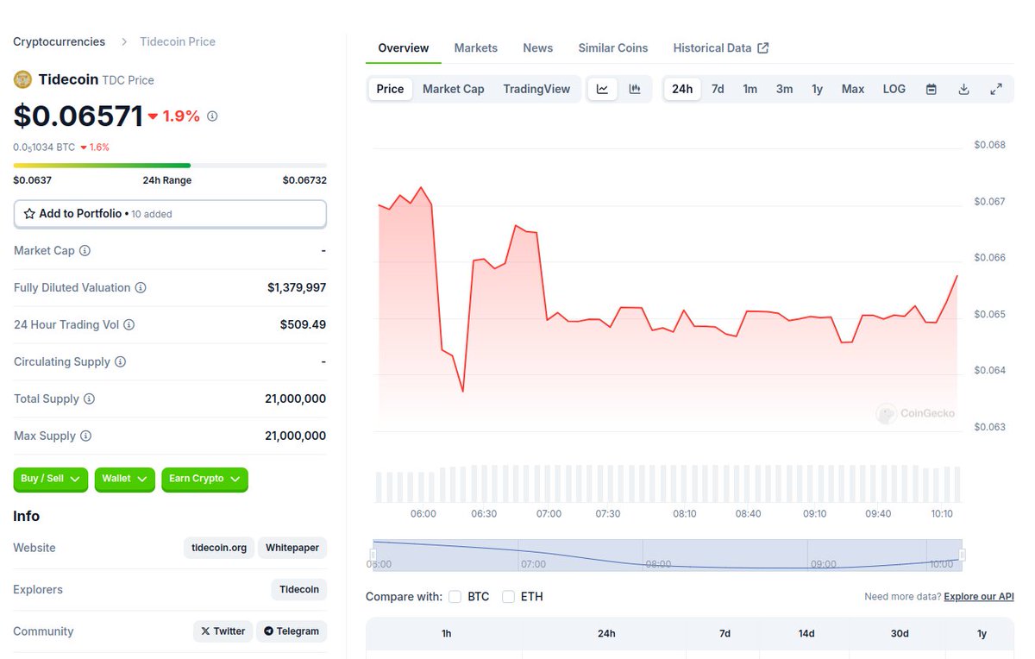Click left handle of chart range navigator

[373, 555]
